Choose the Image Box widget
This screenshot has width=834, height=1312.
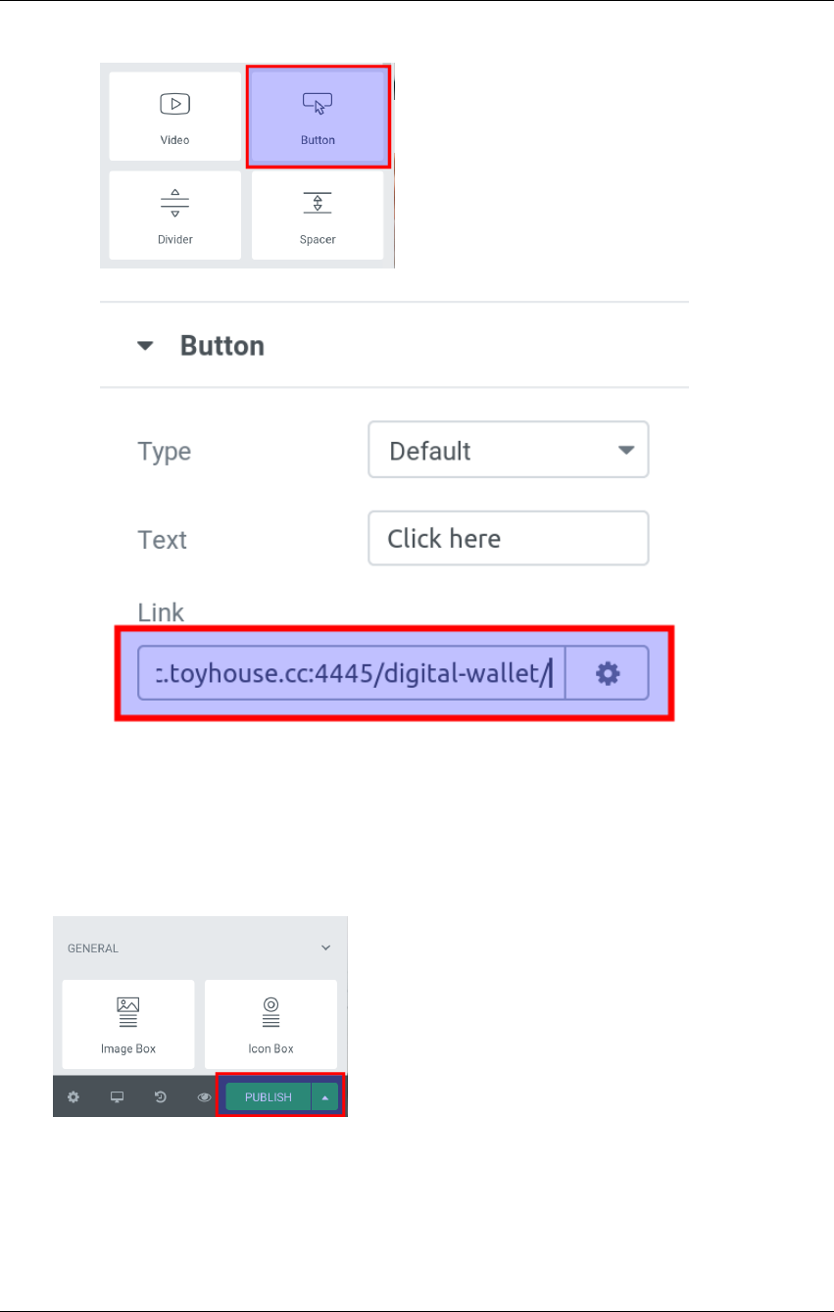click(128, 1024)
